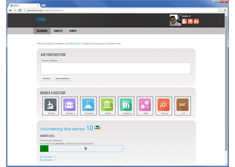The height and width of the screenshot is (167, 235).
Task: Click the browser forward arrow
Action: tap(15, 10)
